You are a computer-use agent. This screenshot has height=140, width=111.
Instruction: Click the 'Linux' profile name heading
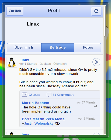click(33, 24)
